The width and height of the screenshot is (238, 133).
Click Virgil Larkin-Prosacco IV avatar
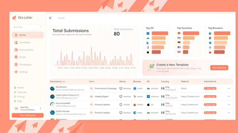[x=52, y=96]
